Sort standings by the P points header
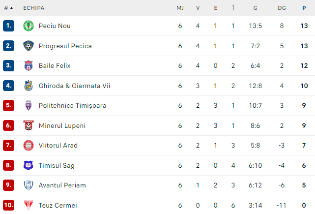The width and height of the screenshot is (315, 214). point(304,8)
